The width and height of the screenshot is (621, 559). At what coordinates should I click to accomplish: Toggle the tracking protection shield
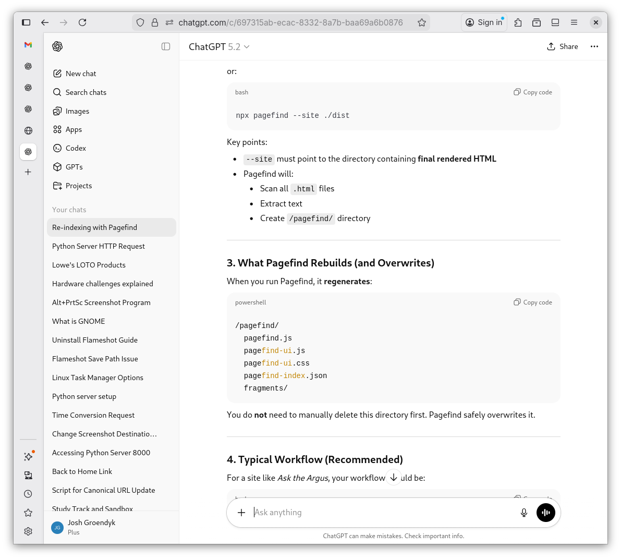(140, 22)
